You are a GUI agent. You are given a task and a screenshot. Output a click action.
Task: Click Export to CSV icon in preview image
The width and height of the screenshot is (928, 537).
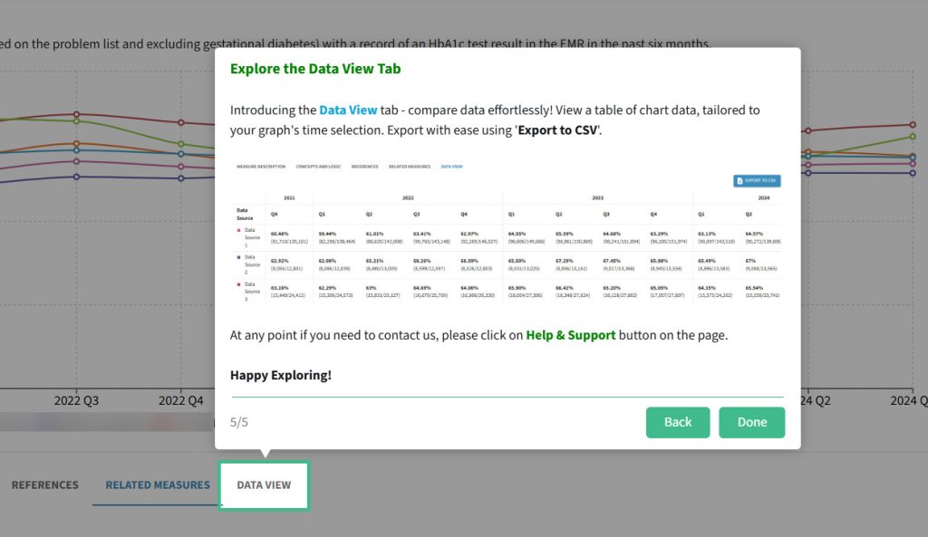tap(756, 180)
